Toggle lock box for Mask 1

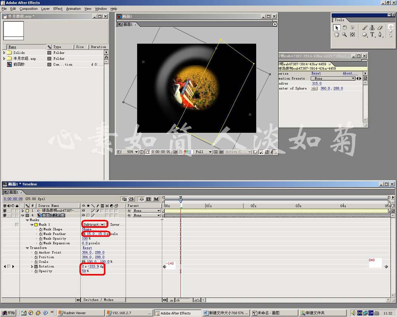(17, 224)
